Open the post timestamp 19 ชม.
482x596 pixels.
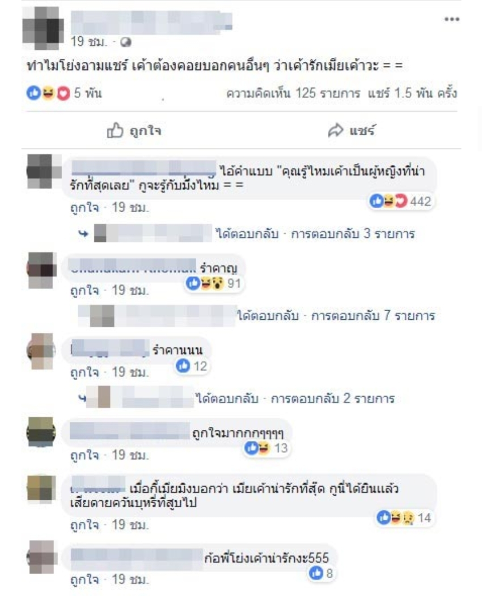89,42
